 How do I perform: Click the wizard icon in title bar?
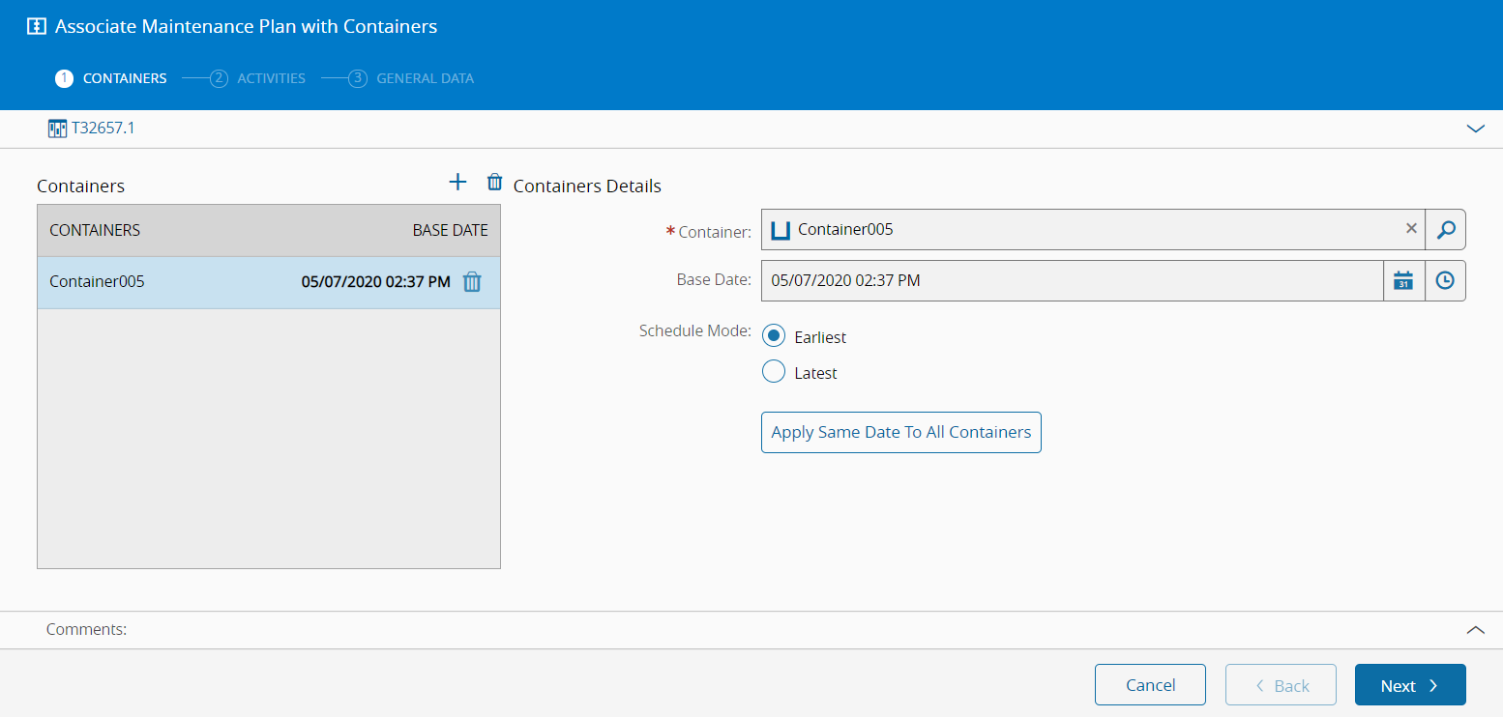pyautogui.click(x=37, y=27)
